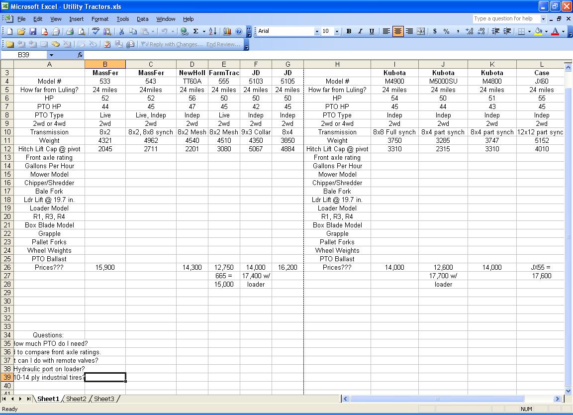Click the Save icon in the toolbar
Viewport: 573px width, 415px height.
33,31
